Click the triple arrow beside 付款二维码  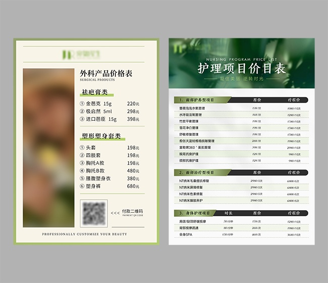(x=116, y=213)
